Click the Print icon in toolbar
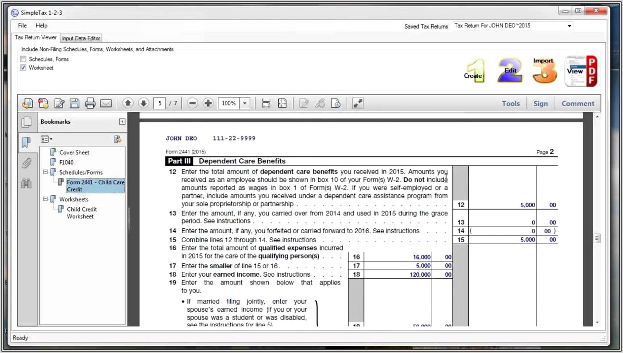Screen dimensions: 623x353 click(x=90, y=103)
